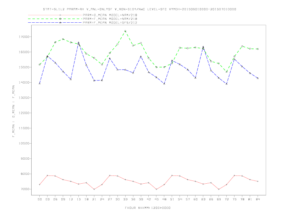This screenshot has width=281, height=217.
Task: Click the red line's plus marker at hour 21
Action: (x=94, y=189)
